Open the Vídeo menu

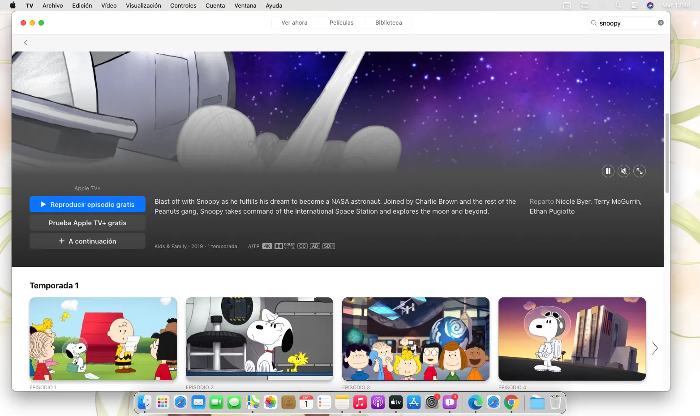click(109, 5)
